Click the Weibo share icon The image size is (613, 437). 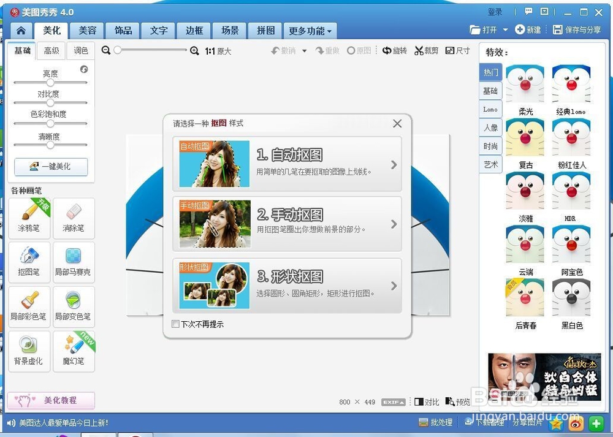click(x=576, y=424)
